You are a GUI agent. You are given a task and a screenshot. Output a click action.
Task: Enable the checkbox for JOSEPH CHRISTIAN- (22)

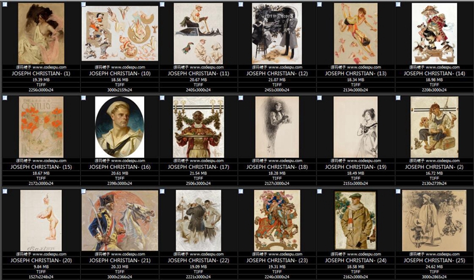click(163, 192)
